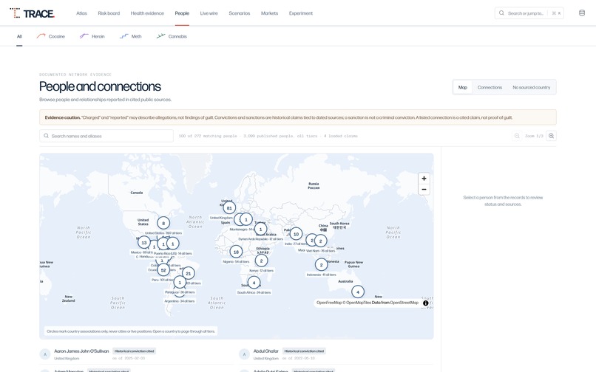Zoom out the map with minus button
The width and height of the screenshot is (596, 372).
[424, 190]
